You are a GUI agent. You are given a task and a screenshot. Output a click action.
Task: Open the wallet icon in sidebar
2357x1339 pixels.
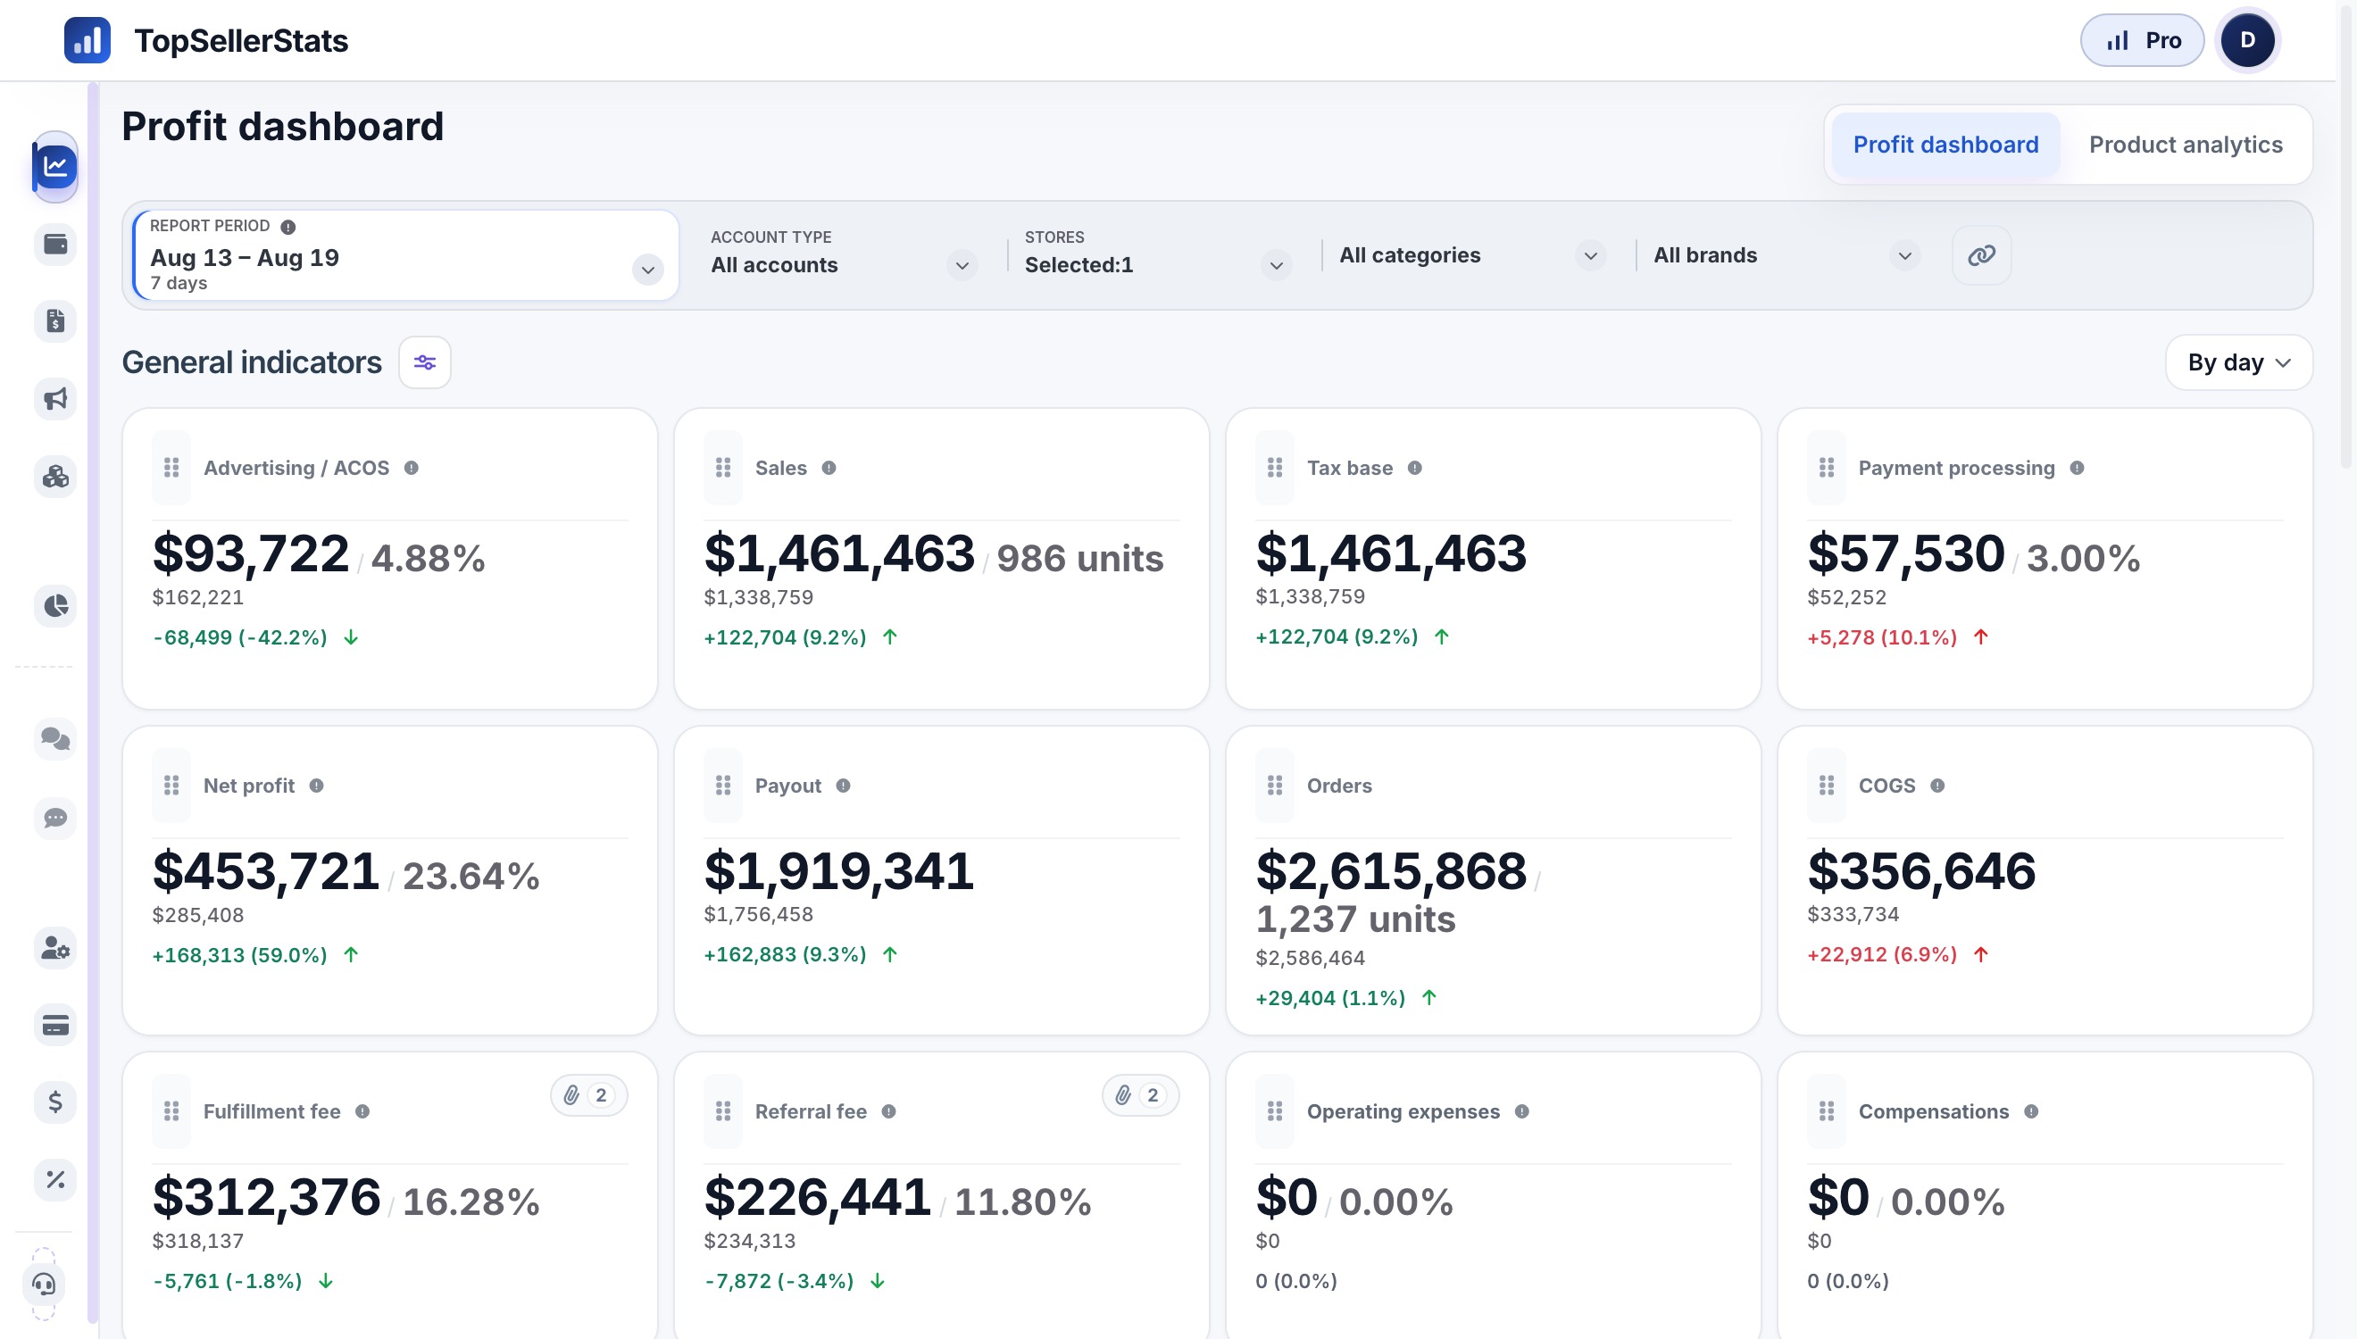coord(55,244)
